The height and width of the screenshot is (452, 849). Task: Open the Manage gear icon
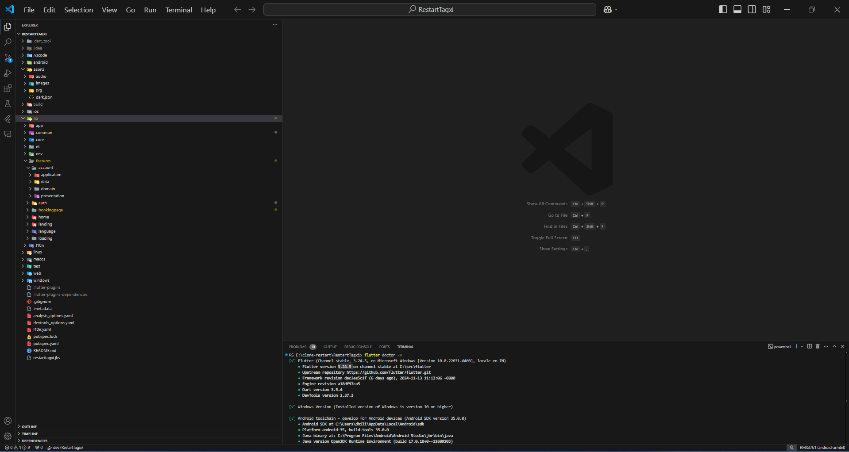(8, 436)
